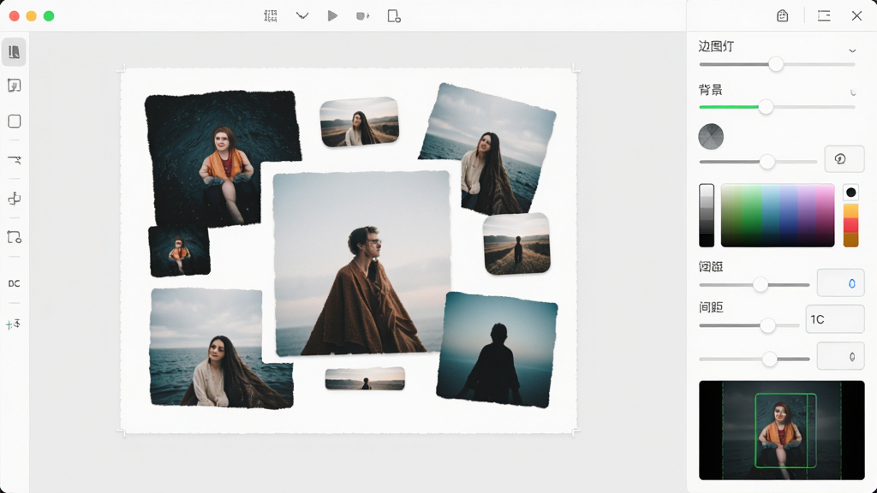Click the video camera icon in top toolbar
The image size is (877, 493).
(x=363, y=16)
